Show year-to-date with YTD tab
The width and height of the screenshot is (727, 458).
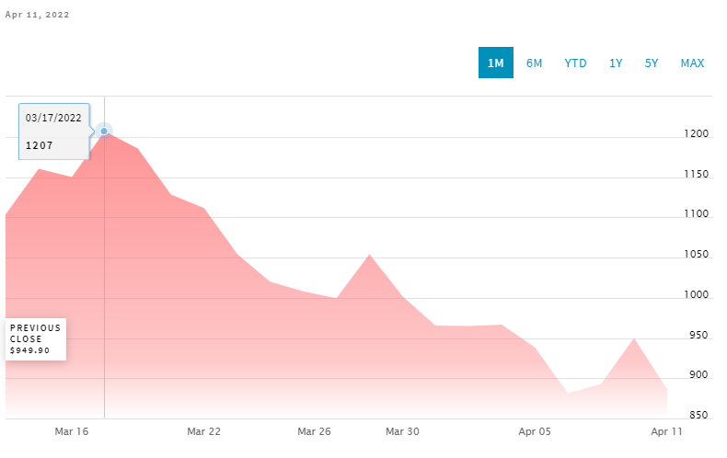(575, 63)
